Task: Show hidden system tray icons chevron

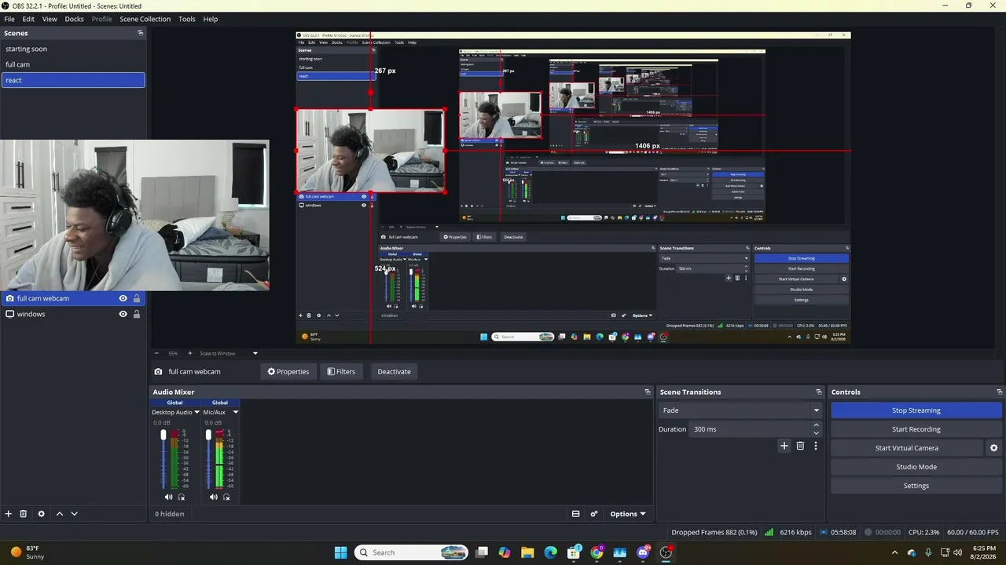Action: pyautogui.click(x=894, y=552)
